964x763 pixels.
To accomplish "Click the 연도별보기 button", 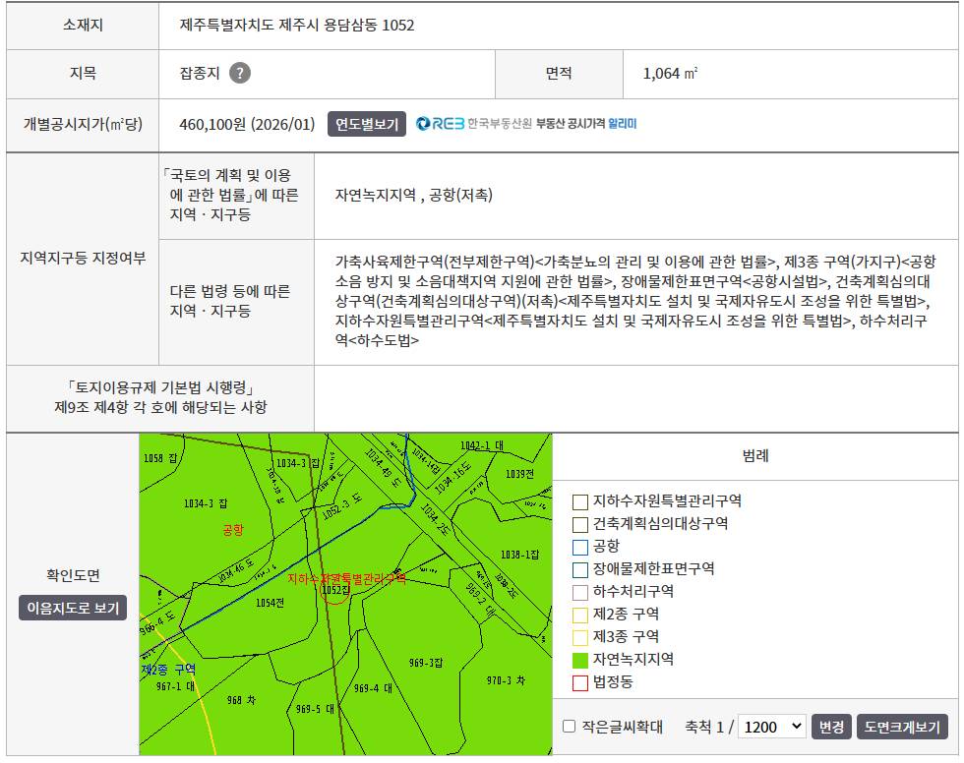I will point(366,124).
